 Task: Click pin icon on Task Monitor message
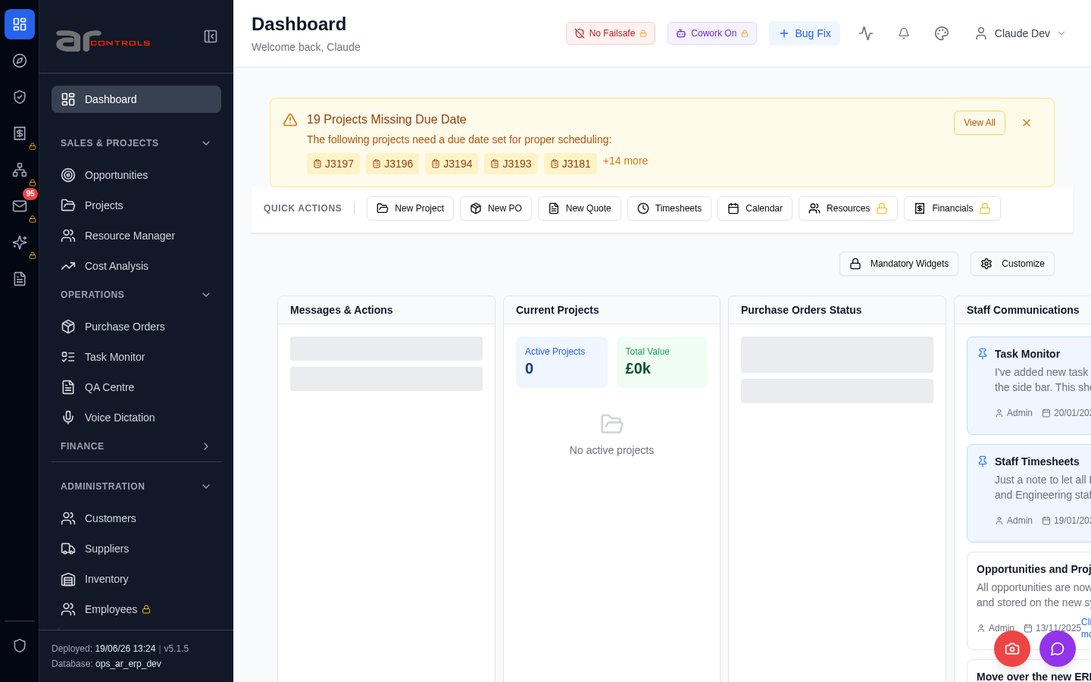(983, 354)
